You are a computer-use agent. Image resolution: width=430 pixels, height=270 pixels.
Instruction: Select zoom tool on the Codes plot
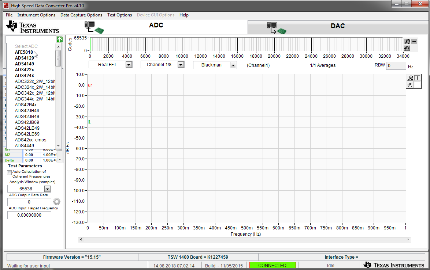pyautogui.click(x=407, y=42)
